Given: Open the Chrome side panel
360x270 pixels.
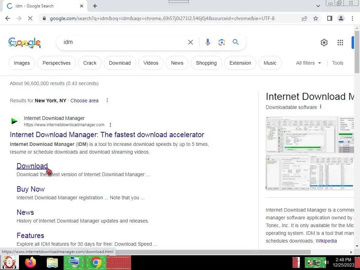Looking at the screenshot, I should click(x=330, y=18).
